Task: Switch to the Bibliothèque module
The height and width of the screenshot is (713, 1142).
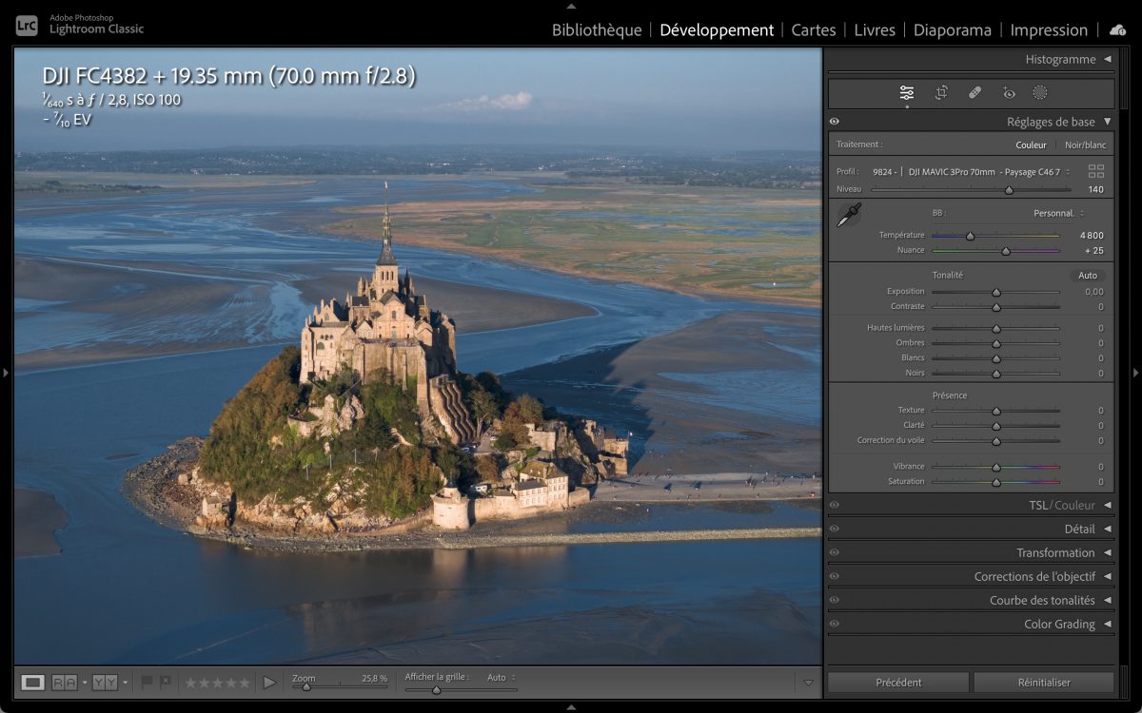Action: [597, 30]
